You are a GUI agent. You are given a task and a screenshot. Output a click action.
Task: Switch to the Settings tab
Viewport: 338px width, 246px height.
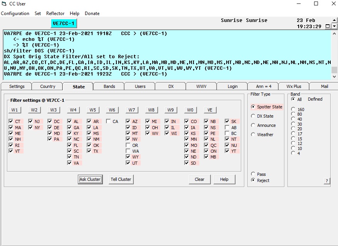[17, 86]
